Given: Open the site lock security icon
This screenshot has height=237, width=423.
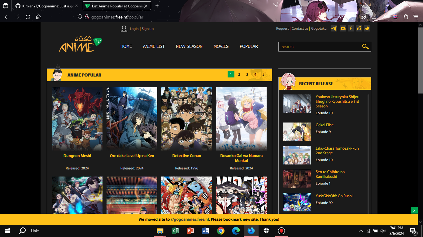Looking at the screenshot, I should tap(87, 17).
